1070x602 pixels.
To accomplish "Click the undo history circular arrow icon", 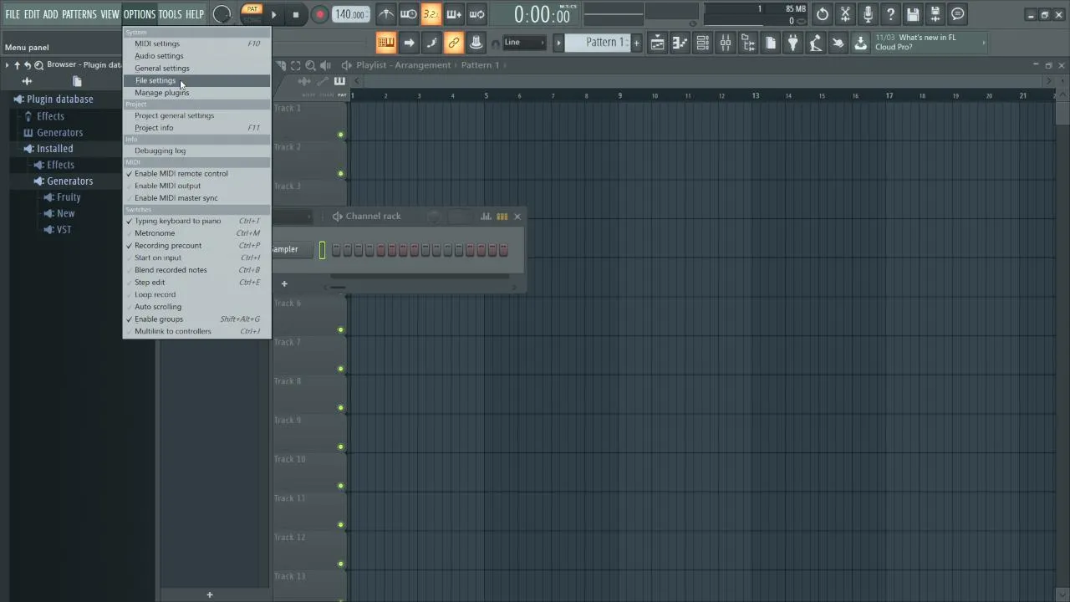I will tap(823, 14).
